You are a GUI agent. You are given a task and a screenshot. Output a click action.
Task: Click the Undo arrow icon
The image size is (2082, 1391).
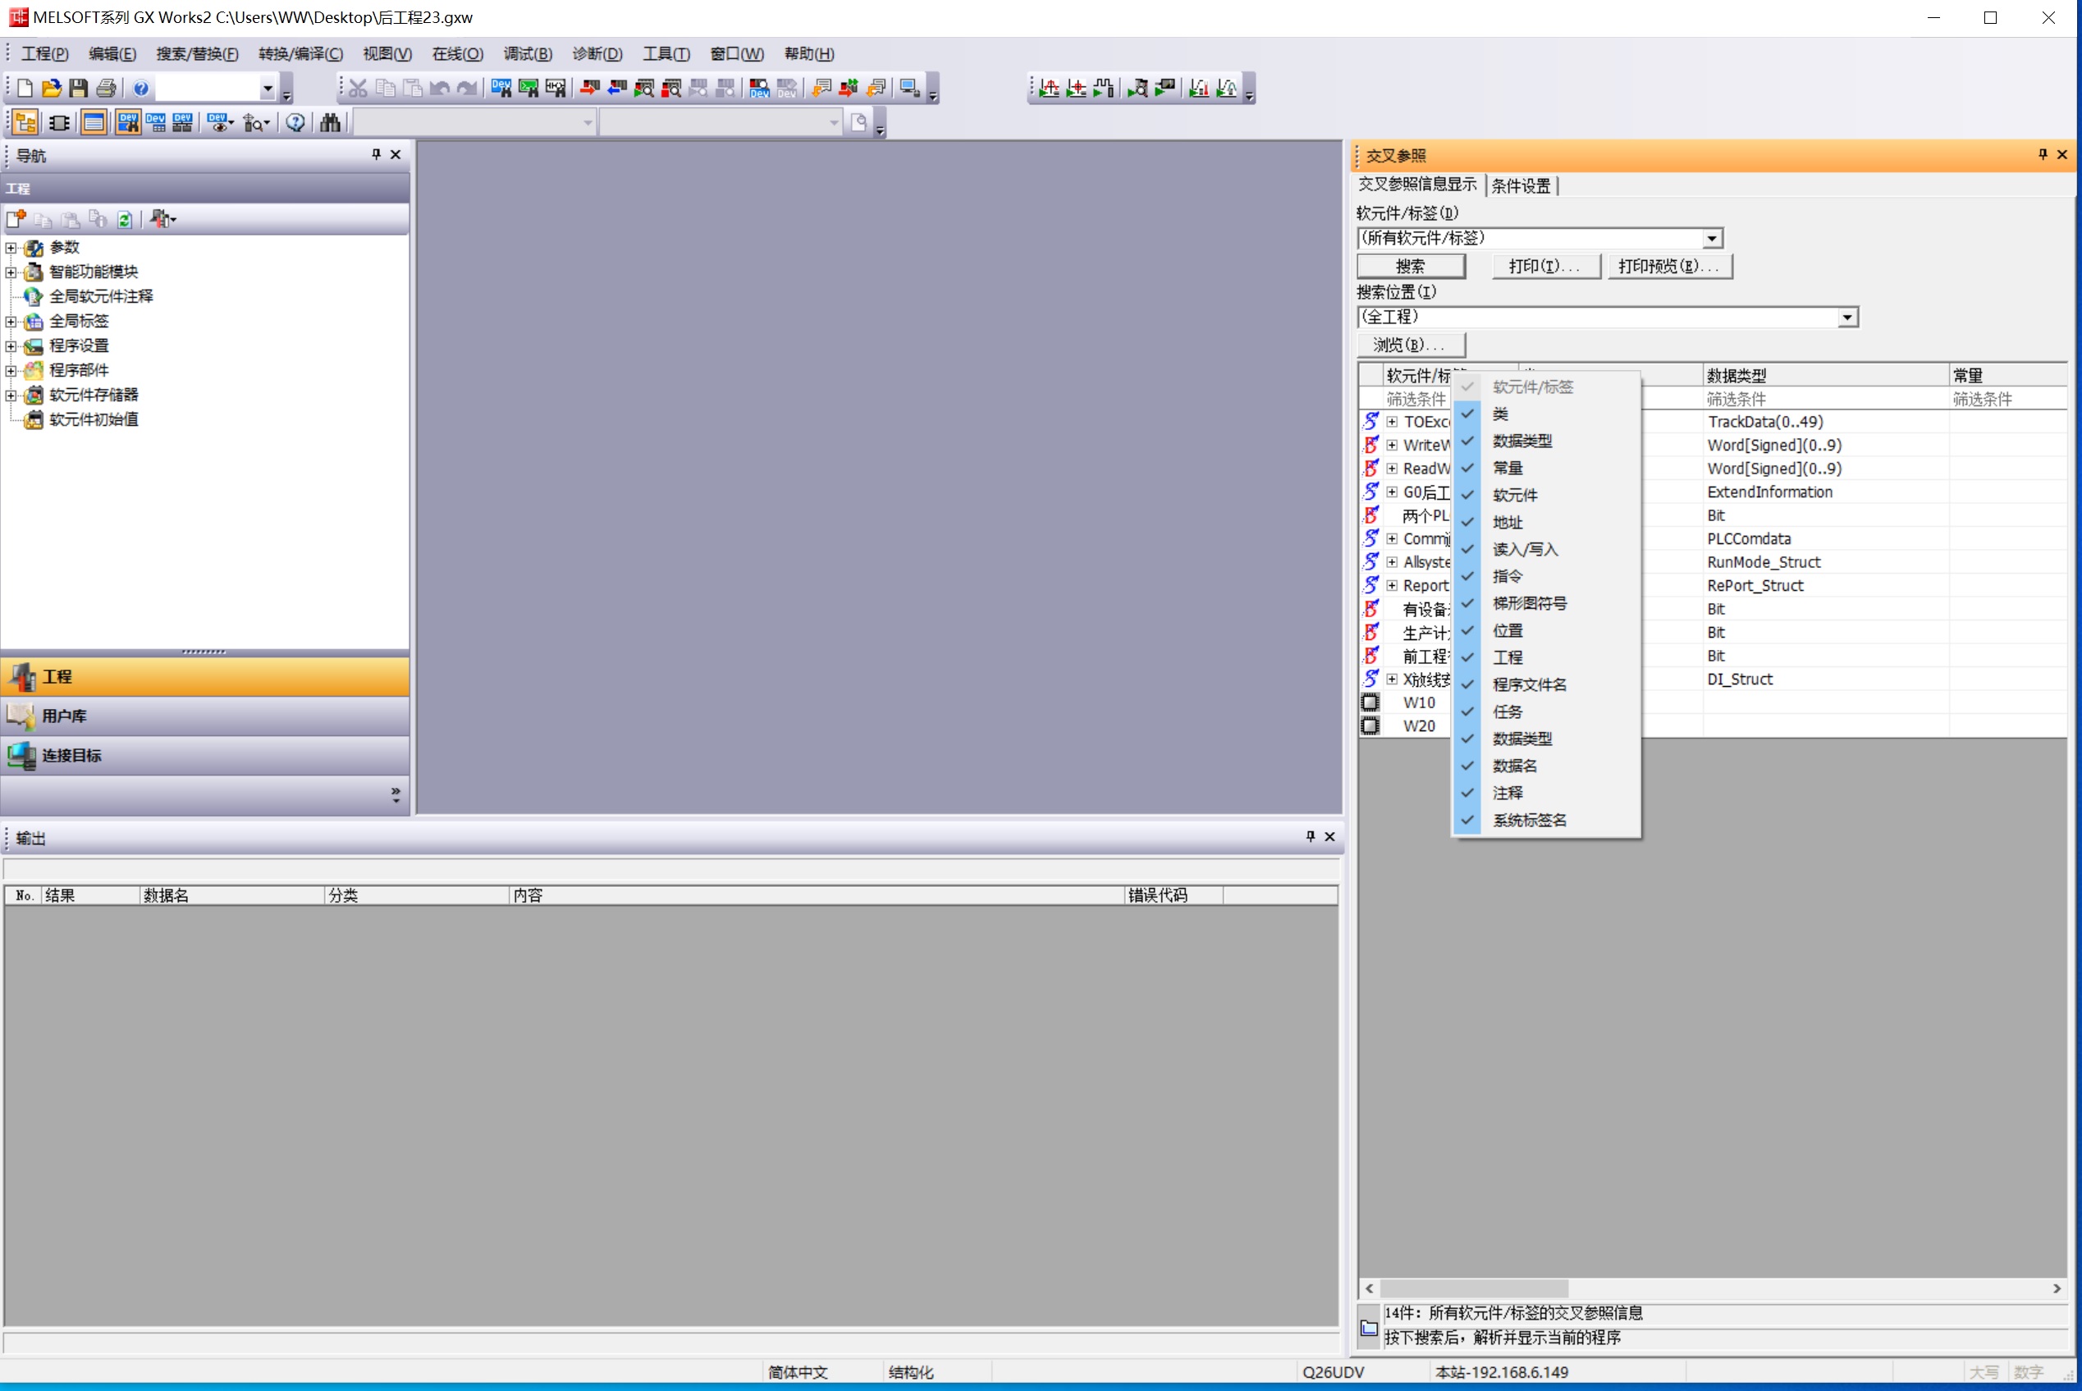439,88
